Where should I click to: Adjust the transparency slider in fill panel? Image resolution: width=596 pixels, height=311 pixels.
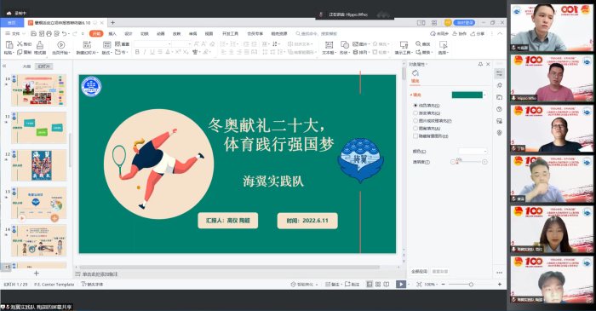(468, 162)
